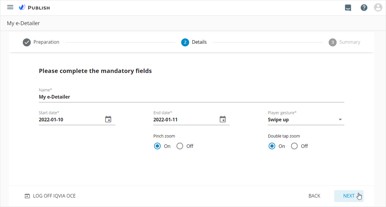Open the End date calendar picker
The height and width of the screenshot is (207, 386).
click(x=223, y=119)
